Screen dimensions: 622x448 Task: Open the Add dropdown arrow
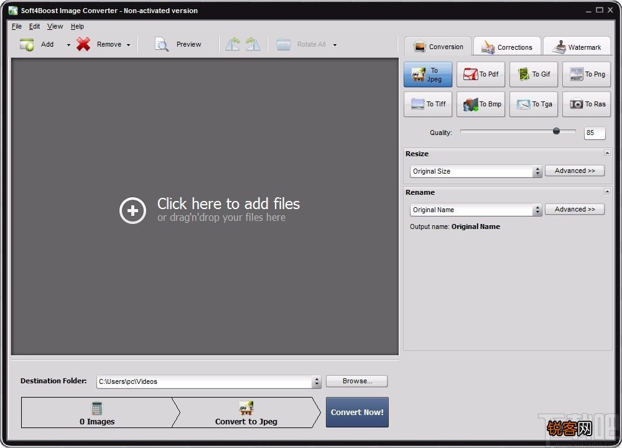pos(68,45)
